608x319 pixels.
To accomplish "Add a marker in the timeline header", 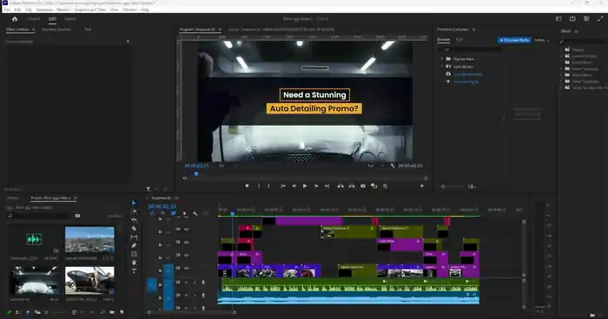I will pos(184,214).
